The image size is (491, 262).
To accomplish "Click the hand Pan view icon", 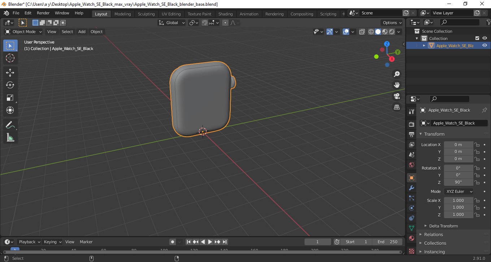I will 397,85.
